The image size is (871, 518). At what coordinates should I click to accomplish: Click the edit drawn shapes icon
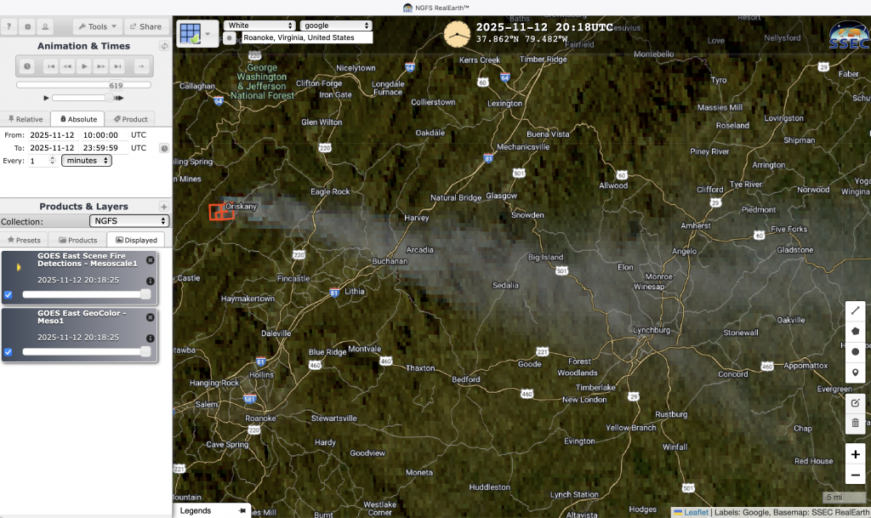(x=855, y=401)
